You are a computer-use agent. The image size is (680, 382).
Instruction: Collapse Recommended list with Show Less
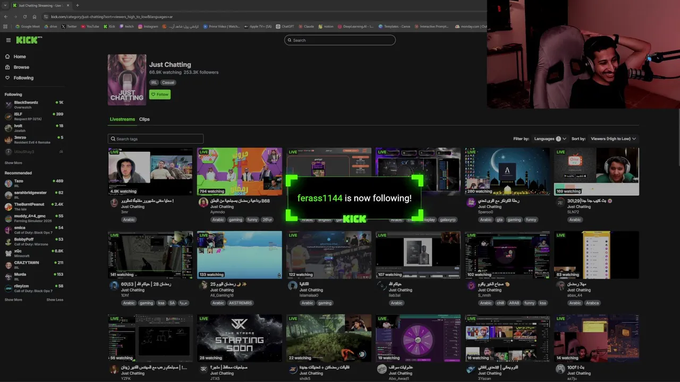pyautogui.click(x=55, y=300)
